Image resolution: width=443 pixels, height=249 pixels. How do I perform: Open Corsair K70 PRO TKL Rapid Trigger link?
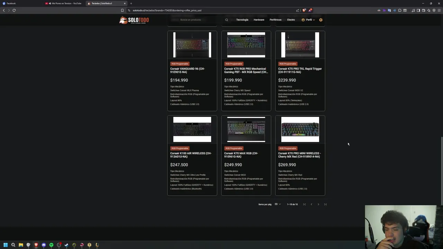point(300,70)
